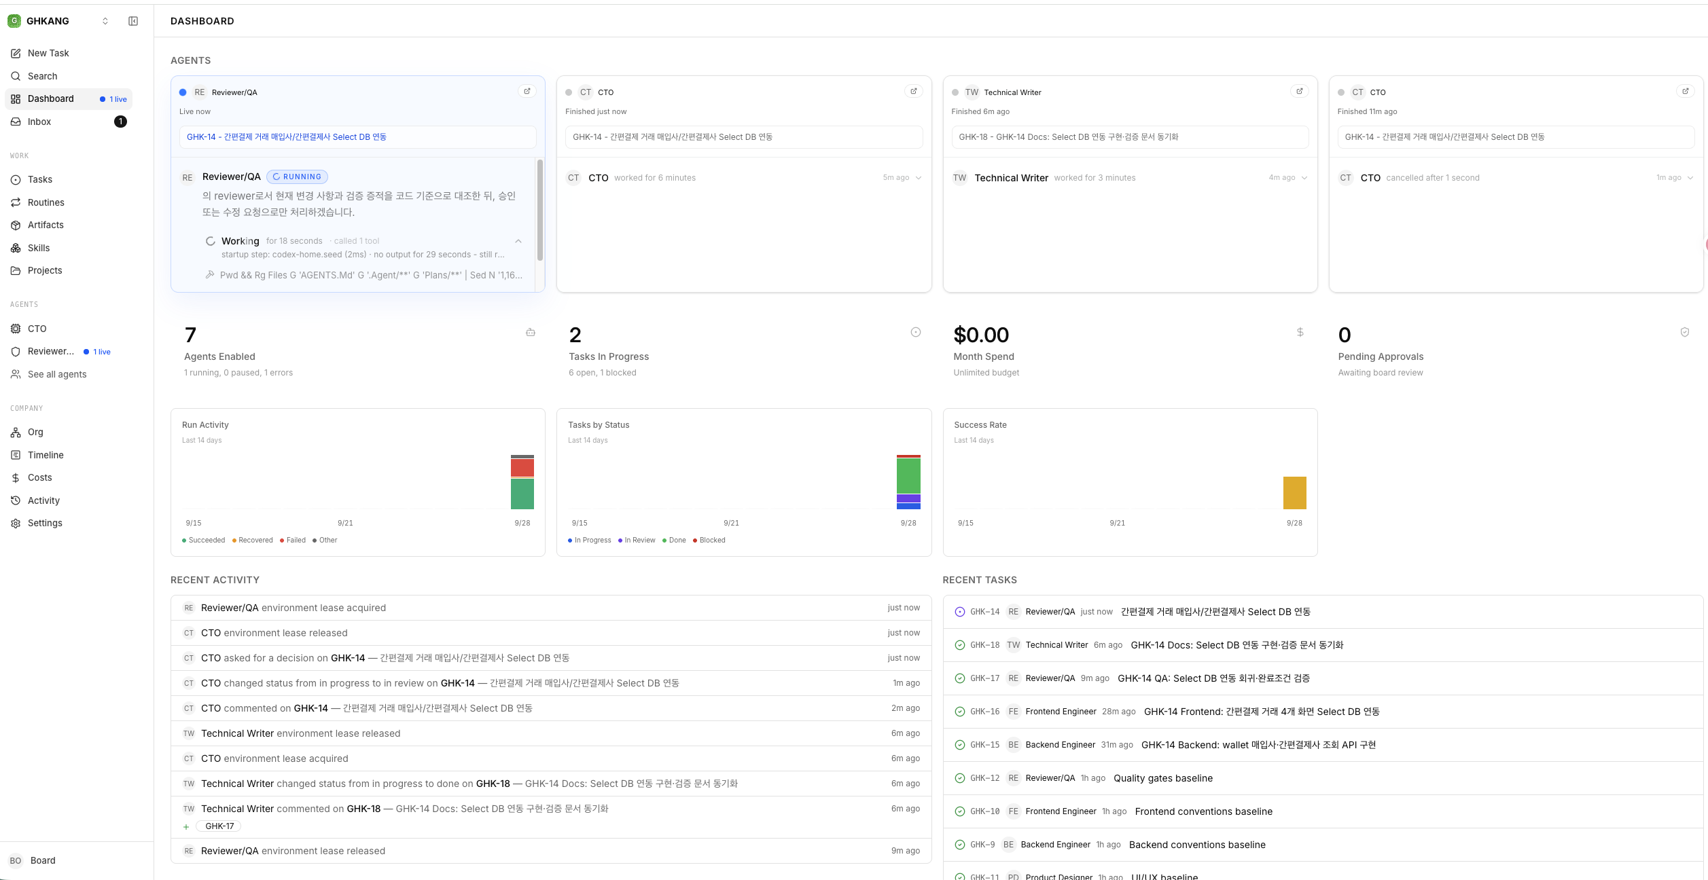Image resolution: width=1708 pixels, height=880 pixels.
Task: Click the Reviewer/QA run log scrollbar
Action: [x=540, y=210]
